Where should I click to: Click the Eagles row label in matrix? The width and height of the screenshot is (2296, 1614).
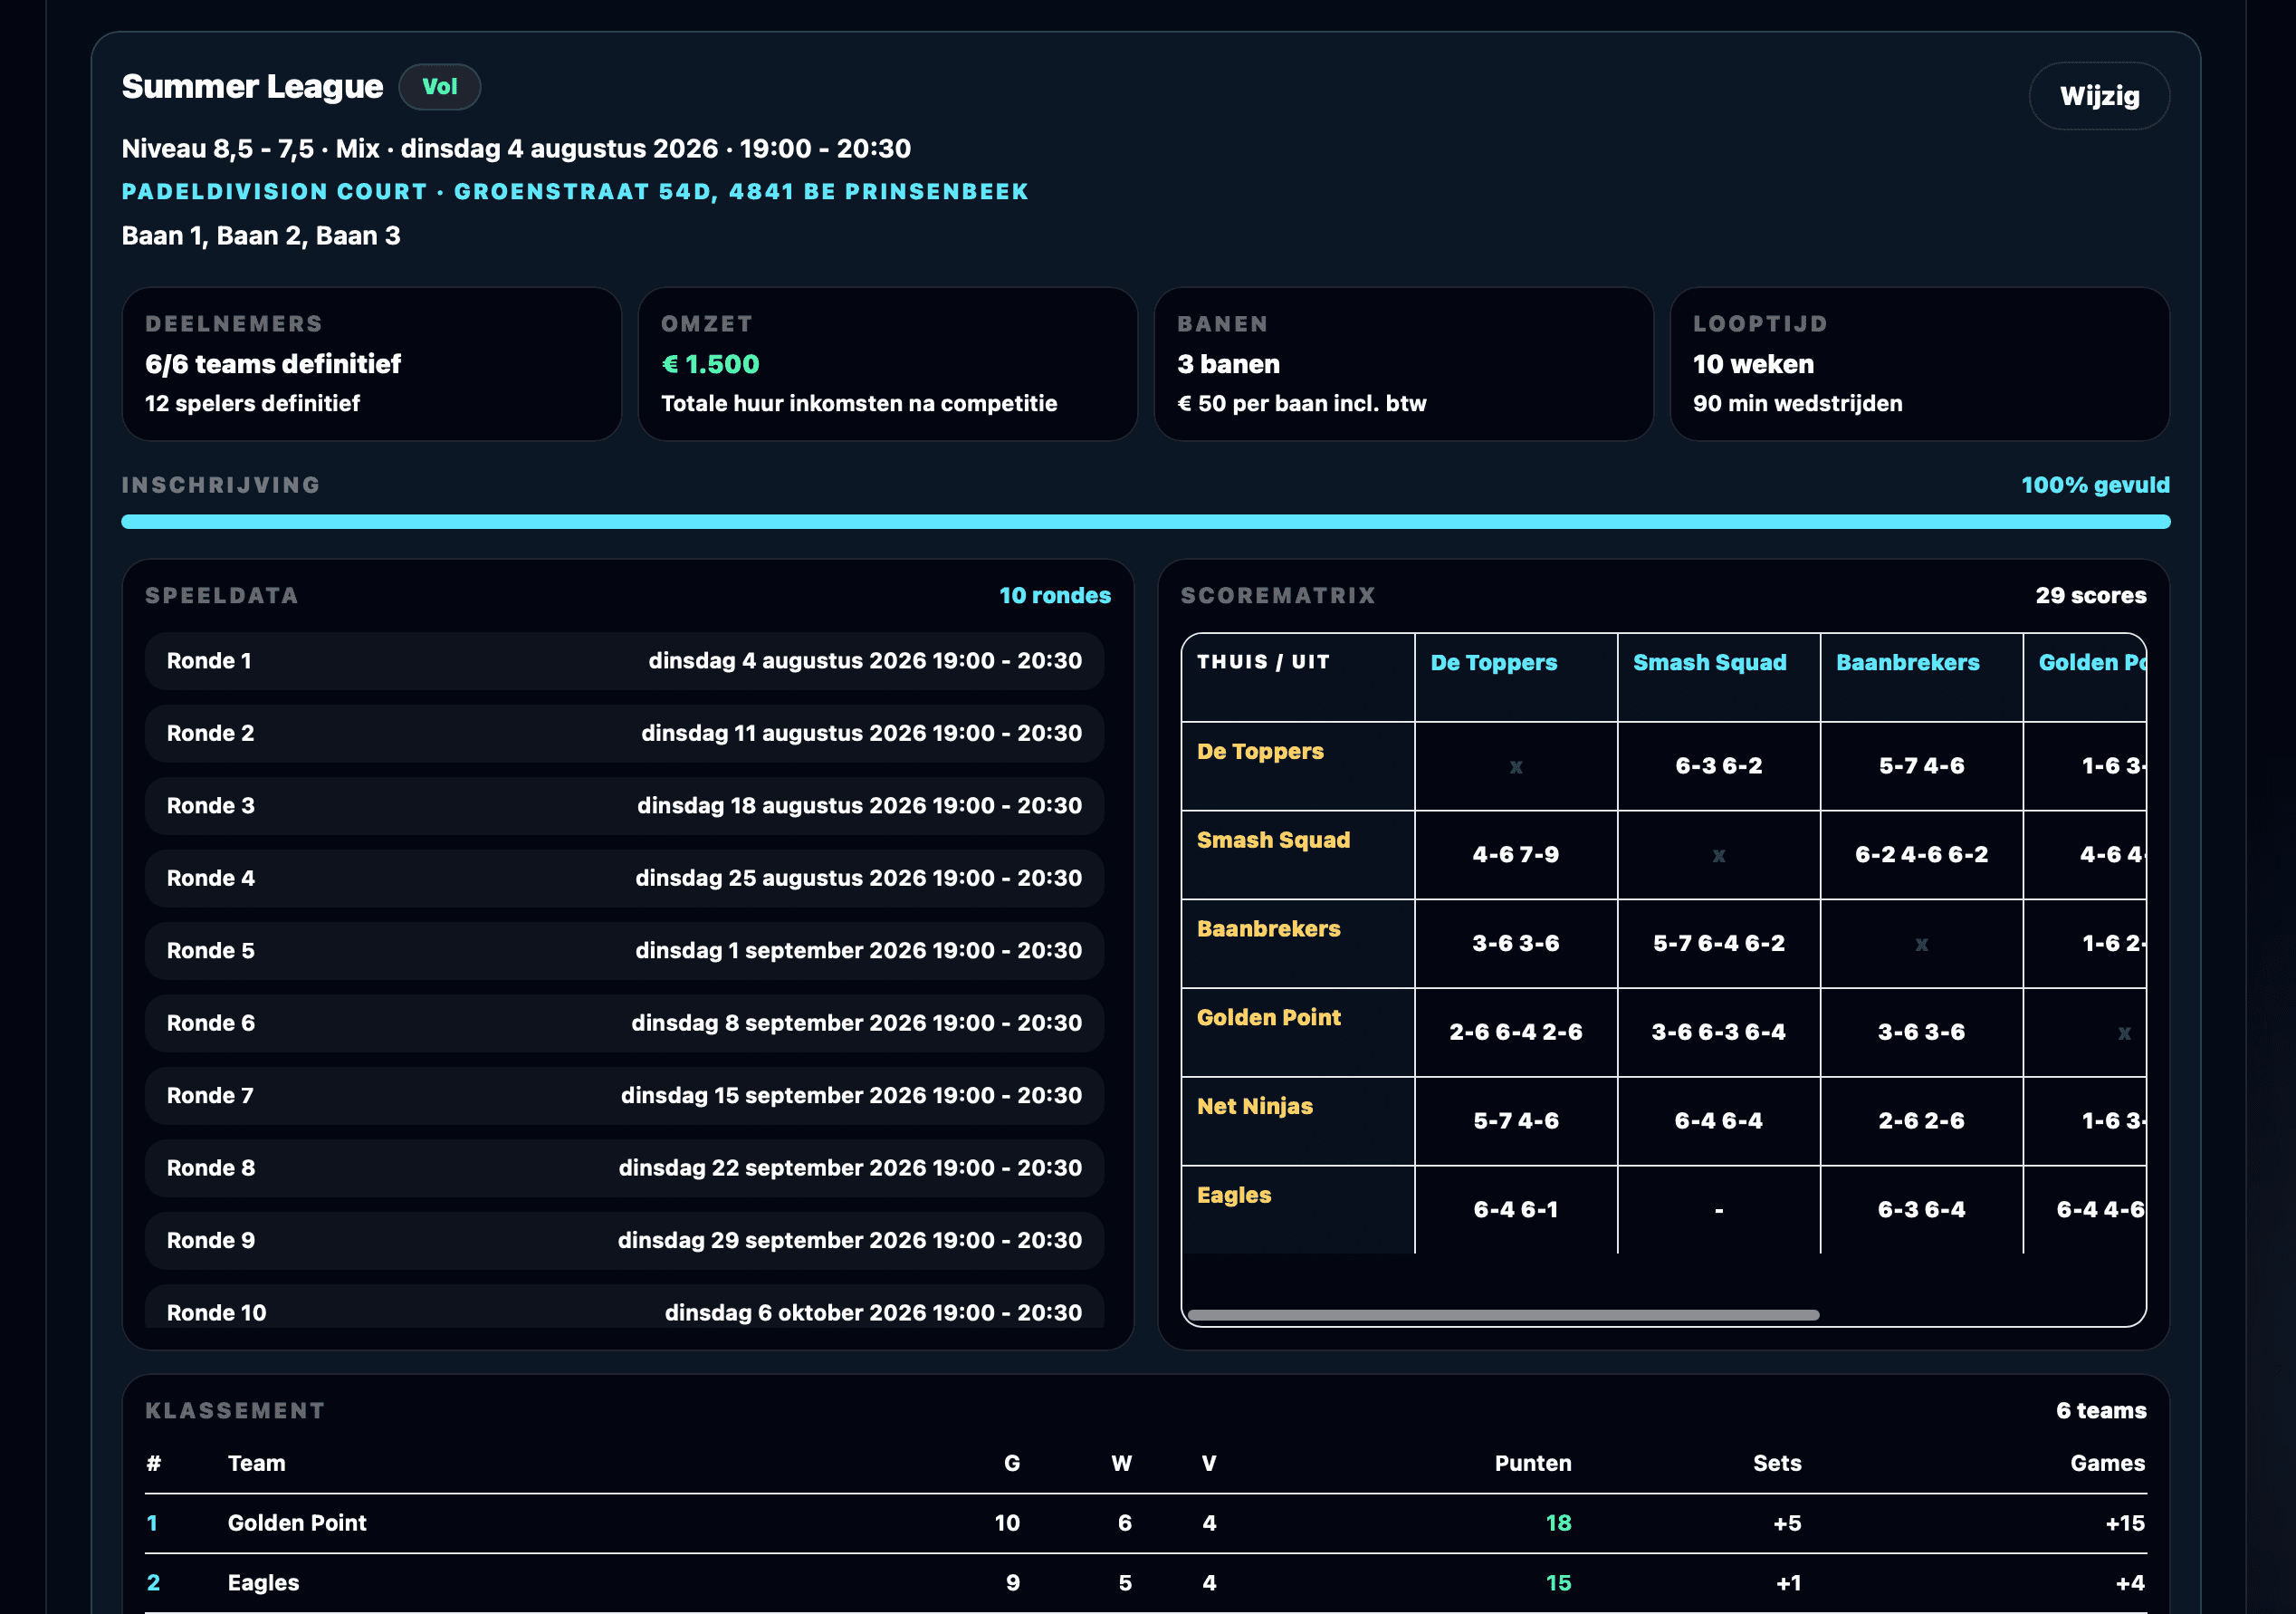coord(1234,1196)
